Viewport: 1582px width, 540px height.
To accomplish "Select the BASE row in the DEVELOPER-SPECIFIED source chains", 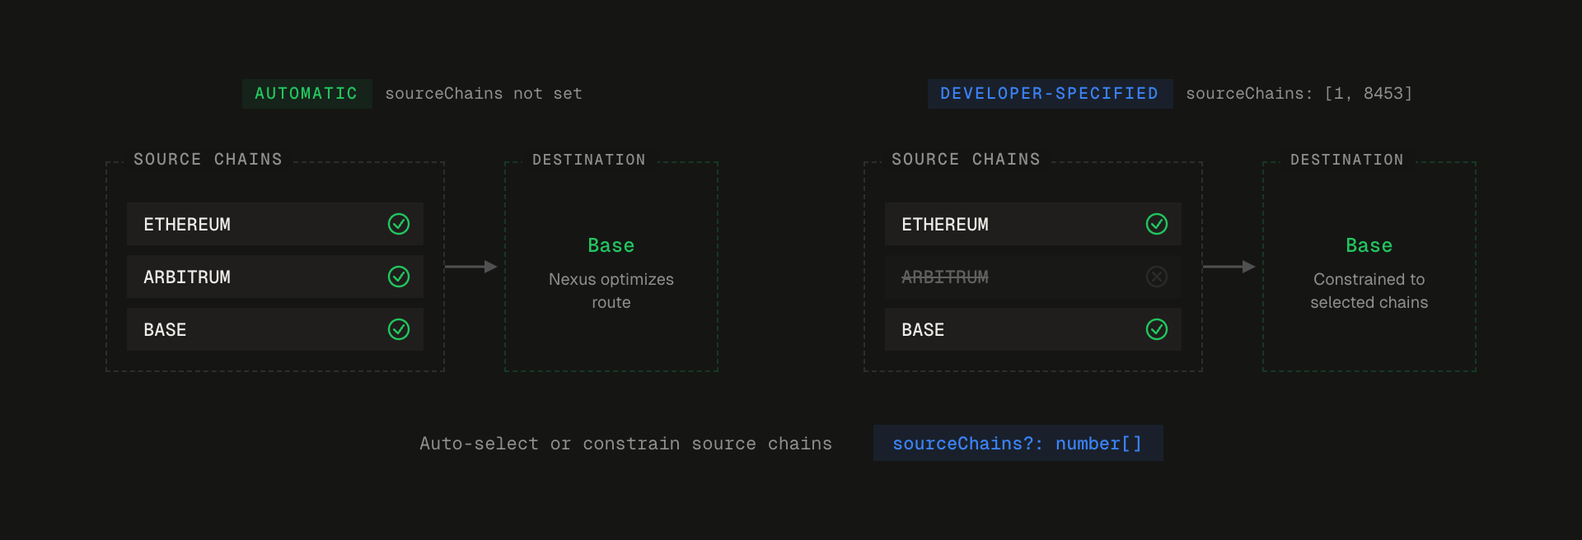I will pyautogui.click(x=1033, y=329).
